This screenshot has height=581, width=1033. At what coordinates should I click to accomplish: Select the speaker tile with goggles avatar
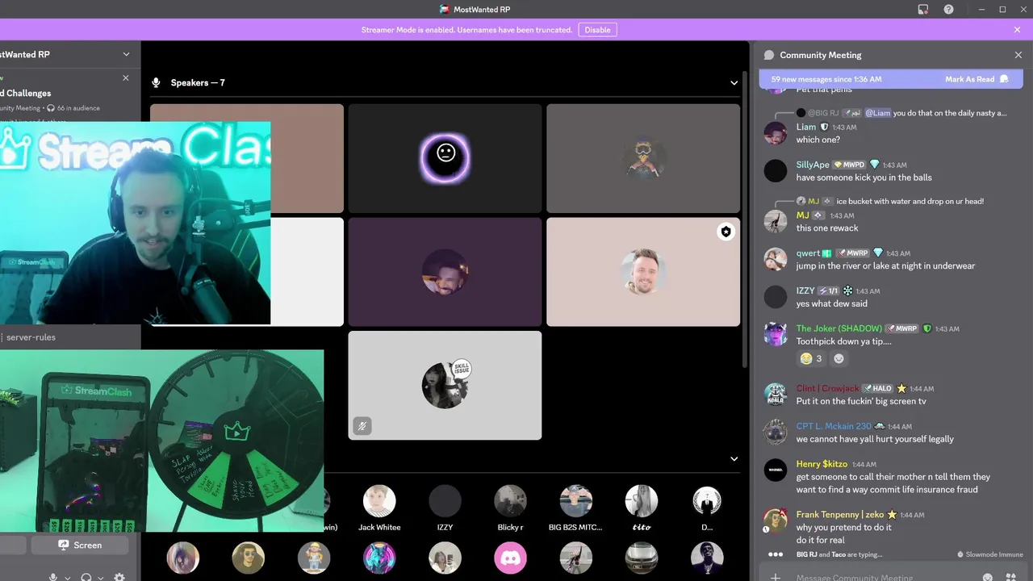click(643, 158)
